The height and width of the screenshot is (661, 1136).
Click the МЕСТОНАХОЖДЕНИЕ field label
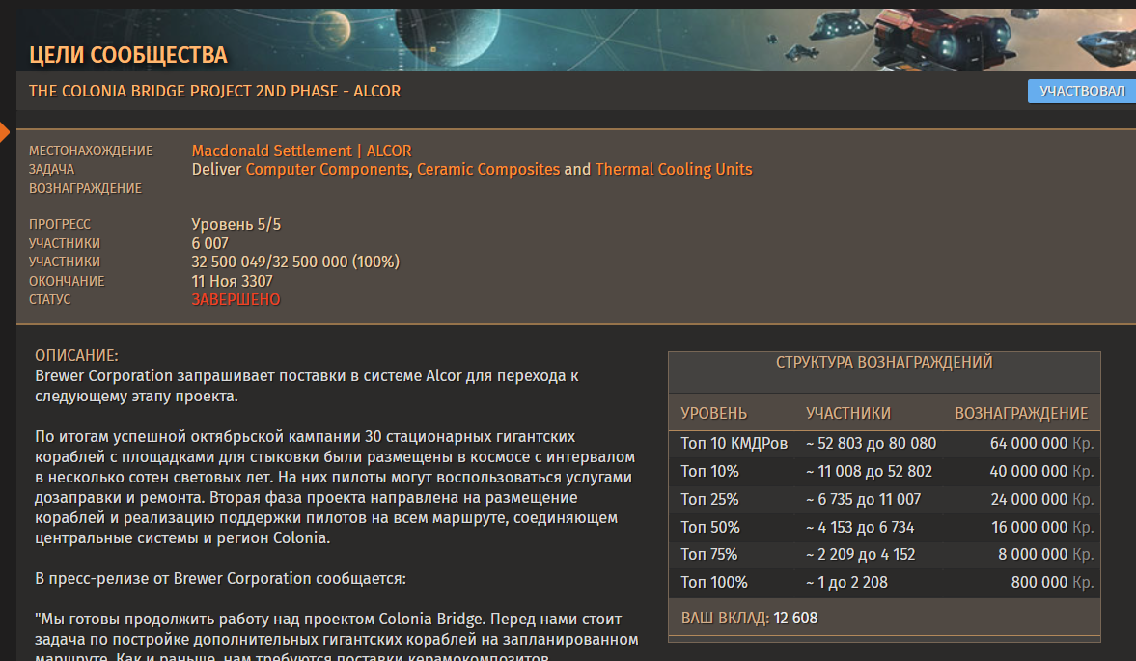91,151
